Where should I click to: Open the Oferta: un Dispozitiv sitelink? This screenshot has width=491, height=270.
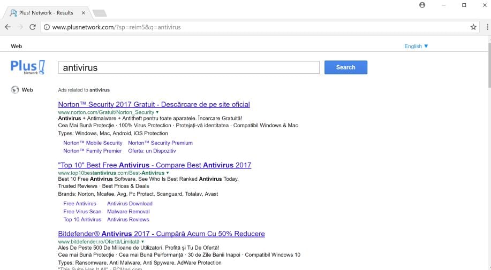pos(152,151)
